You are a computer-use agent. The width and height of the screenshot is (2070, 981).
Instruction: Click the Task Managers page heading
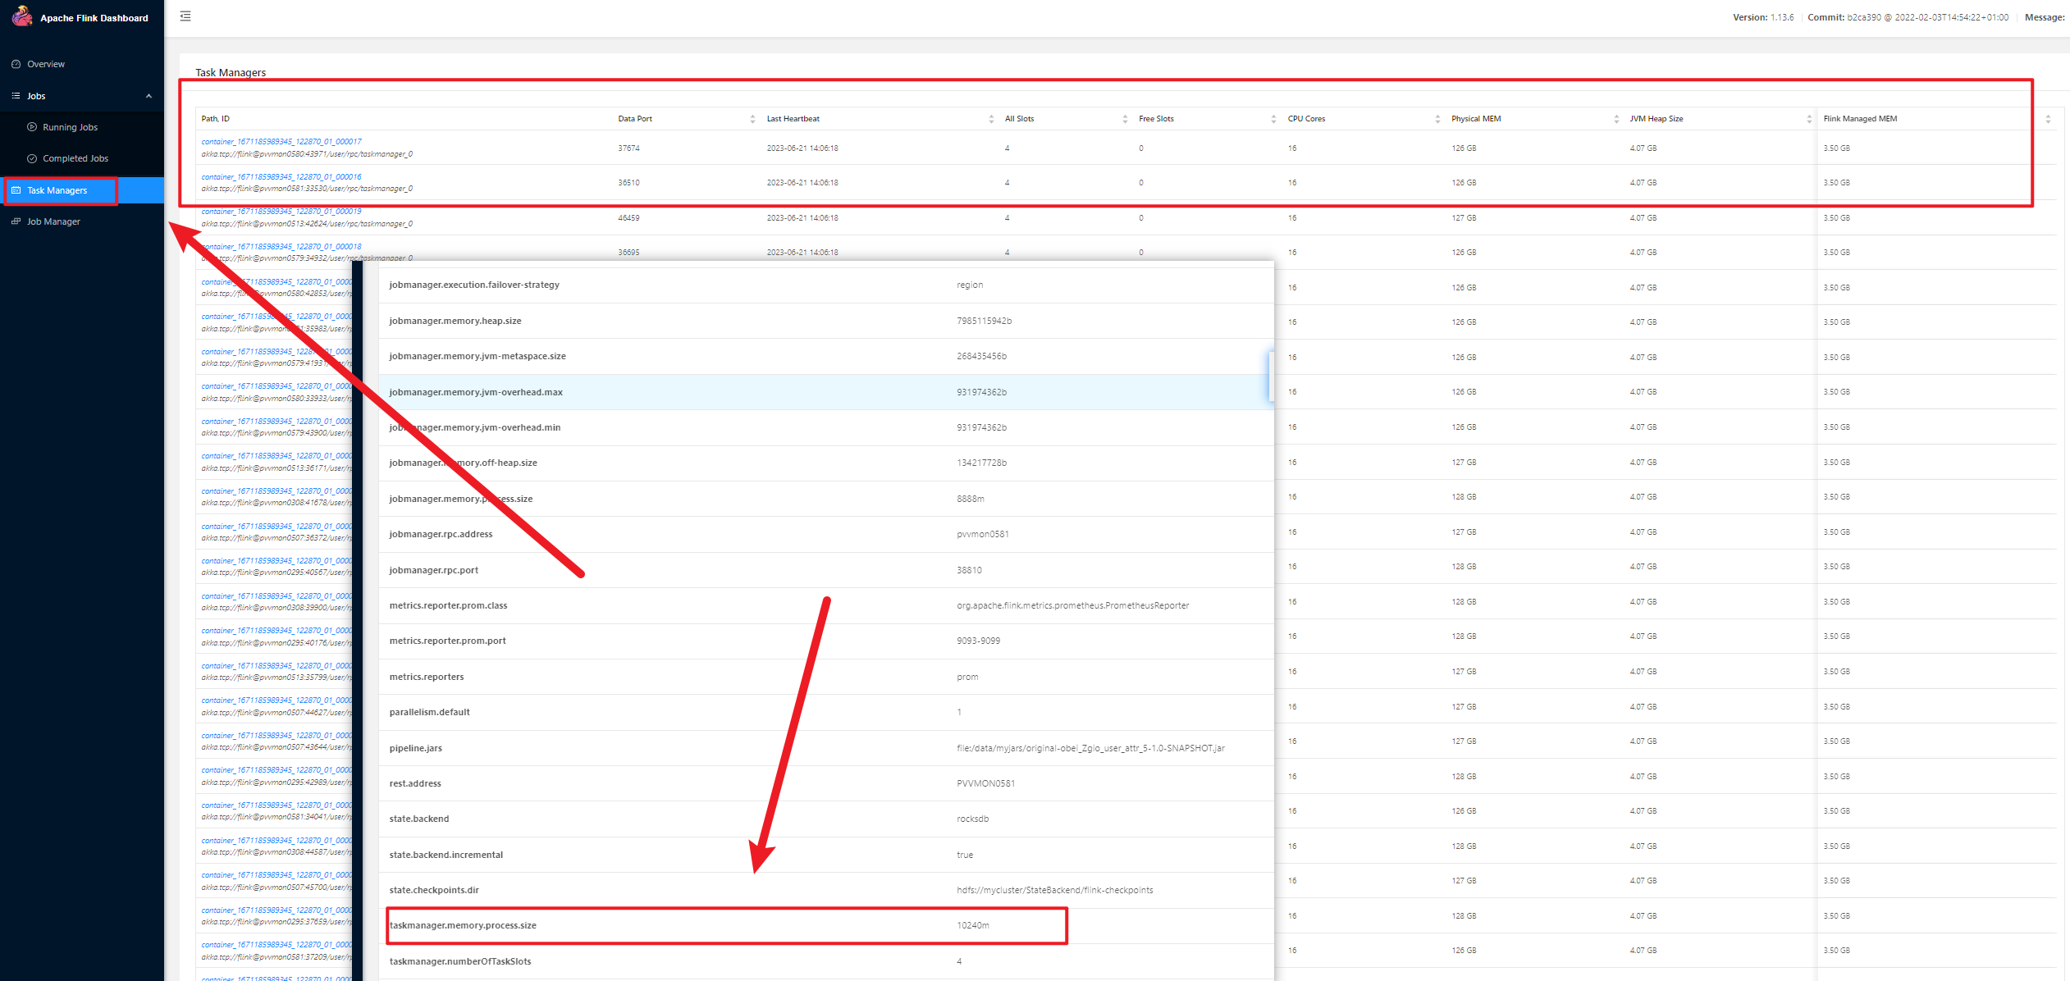(x=231, y=72)
